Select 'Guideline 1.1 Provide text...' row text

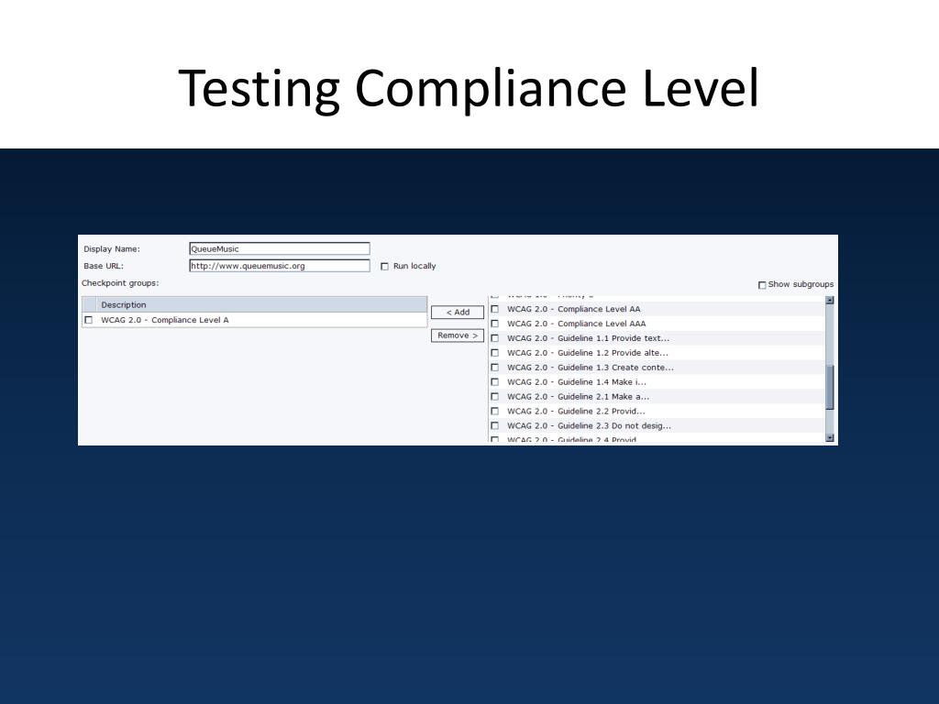588,338
